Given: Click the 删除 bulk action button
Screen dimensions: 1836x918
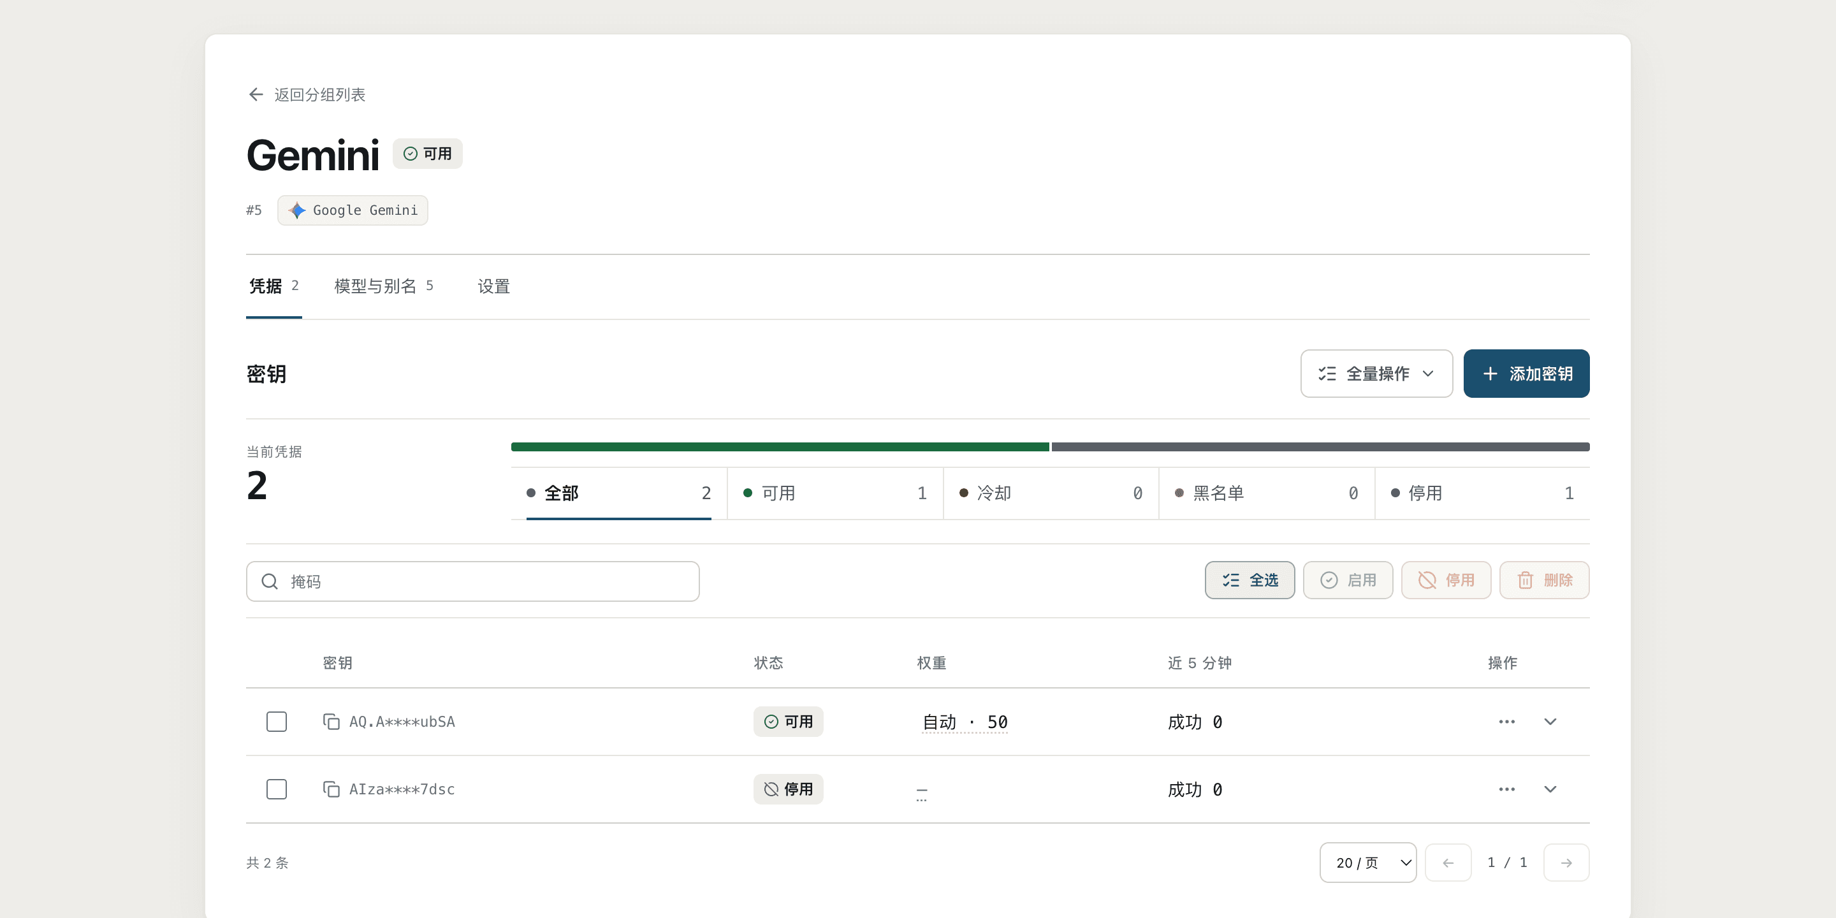Looking at the screenshot, I should (x=1544, y=580).
